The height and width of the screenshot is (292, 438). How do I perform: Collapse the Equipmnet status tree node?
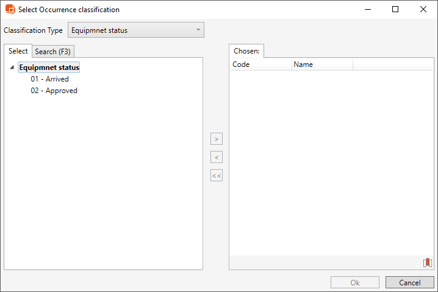[x=13, y=68]
